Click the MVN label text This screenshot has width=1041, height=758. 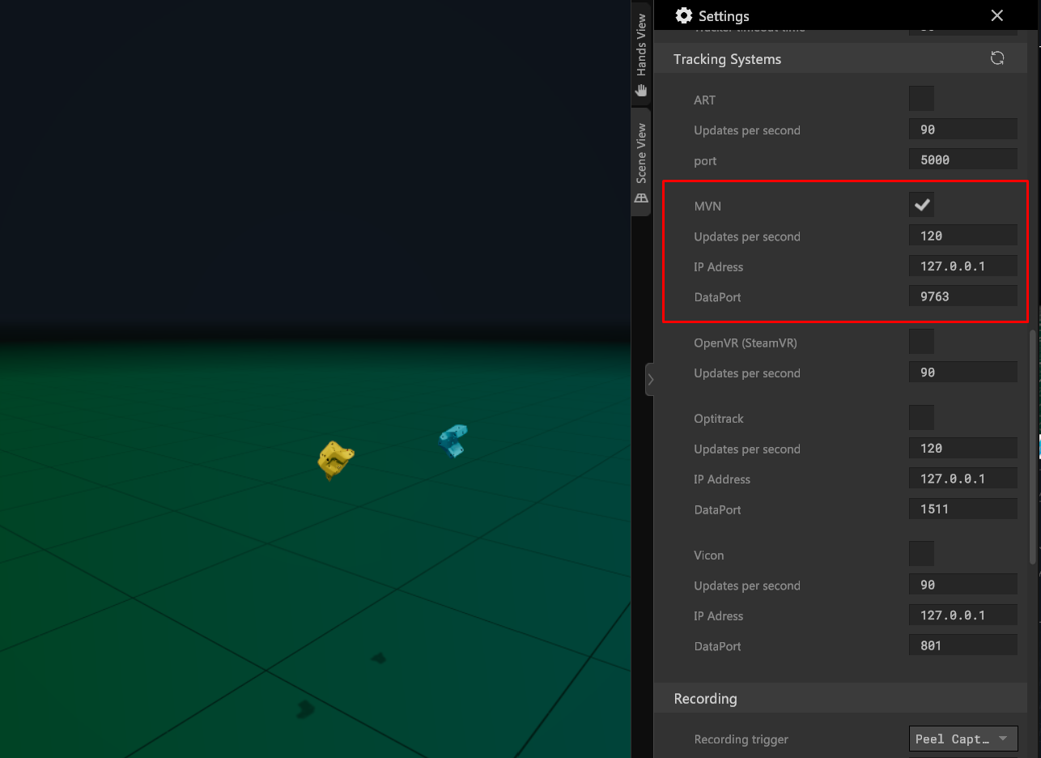[x=707, y=206]
